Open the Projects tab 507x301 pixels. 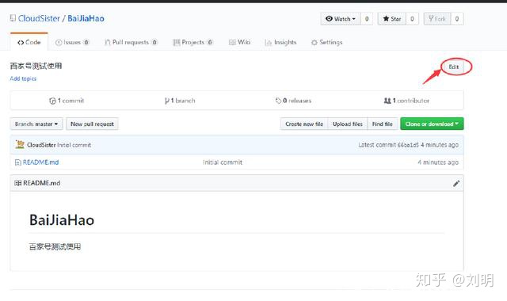tap(193, 42)
